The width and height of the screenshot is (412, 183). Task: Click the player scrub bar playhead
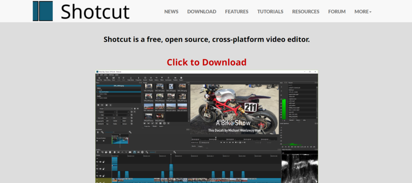216,139
